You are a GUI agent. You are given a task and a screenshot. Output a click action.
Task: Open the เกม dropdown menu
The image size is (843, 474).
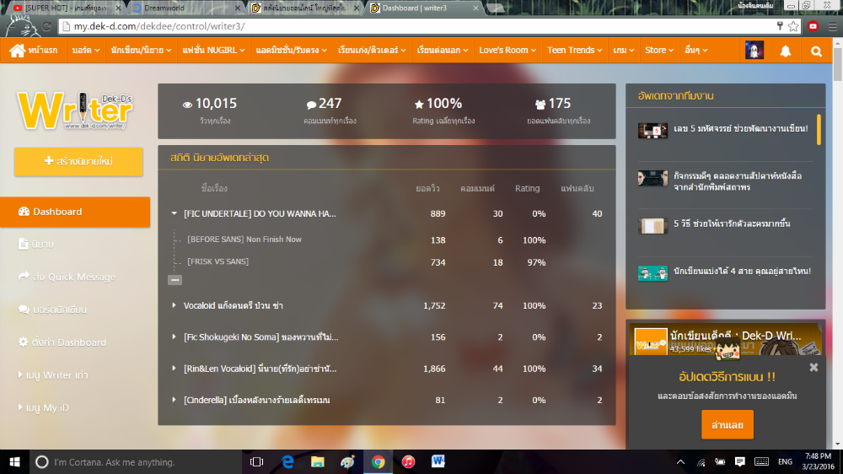click(624, 50)
